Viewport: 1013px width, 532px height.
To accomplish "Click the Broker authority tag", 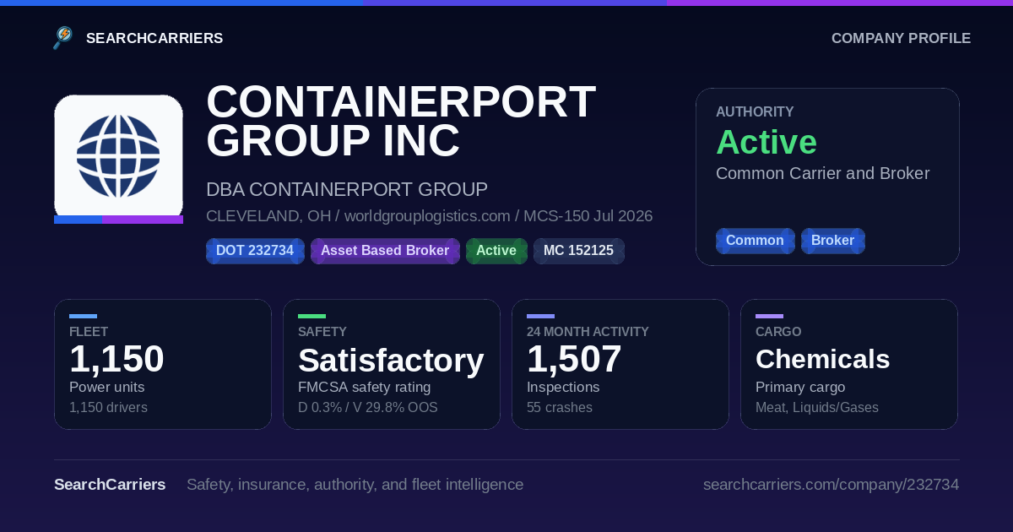I will [x=832, y=241].
